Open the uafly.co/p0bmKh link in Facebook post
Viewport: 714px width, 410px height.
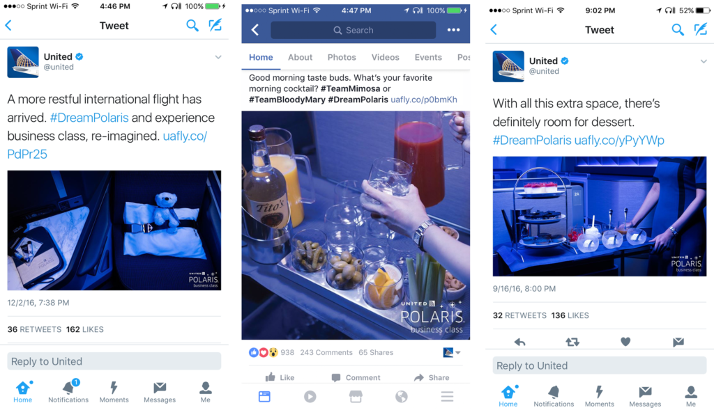[424, 100]
